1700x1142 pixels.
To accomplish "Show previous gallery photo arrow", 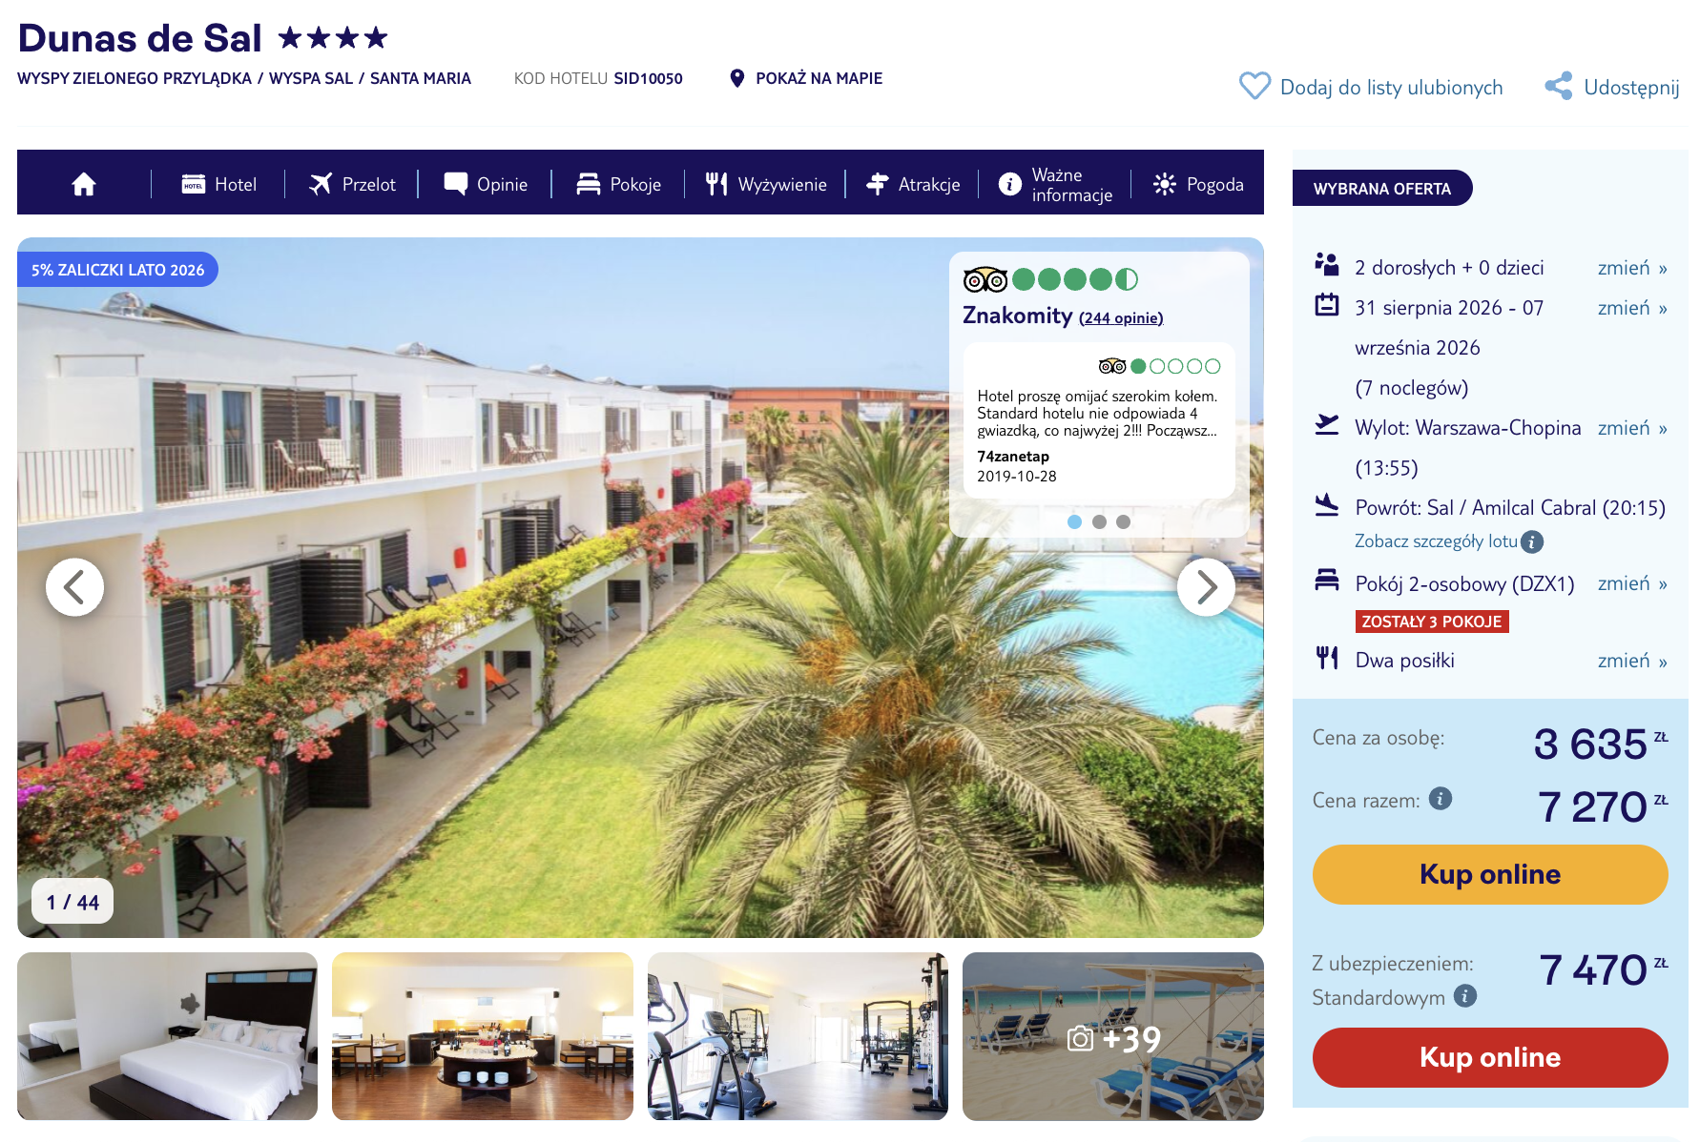I will [75, 587].
